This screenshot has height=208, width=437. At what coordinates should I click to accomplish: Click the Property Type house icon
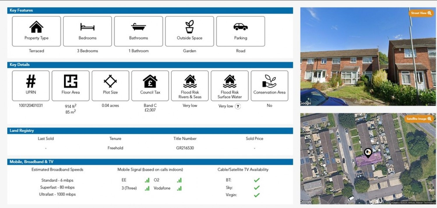pos(36,27)
